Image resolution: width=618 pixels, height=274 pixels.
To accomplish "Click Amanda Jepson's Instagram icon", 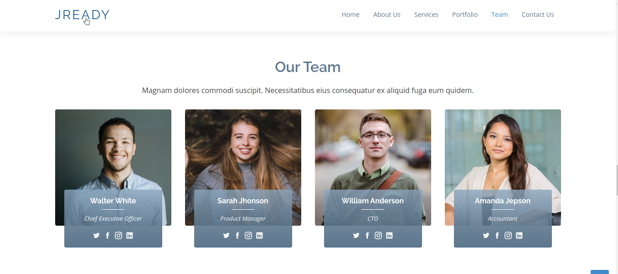I will pos(508,236).
